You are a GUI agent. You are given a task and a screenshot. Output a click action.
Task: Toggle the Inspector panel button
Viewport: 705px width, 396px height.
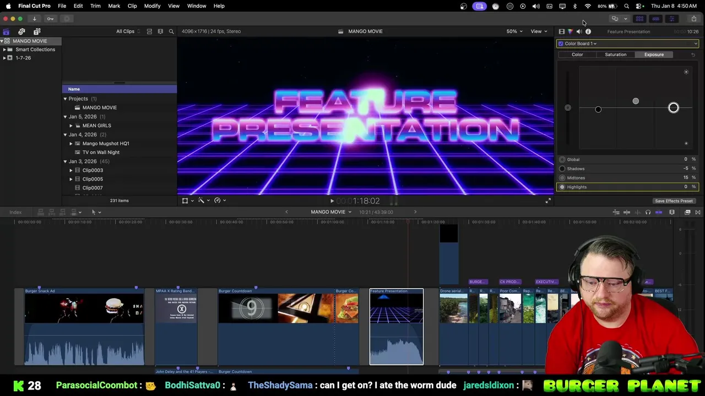[x=671, y=19]
